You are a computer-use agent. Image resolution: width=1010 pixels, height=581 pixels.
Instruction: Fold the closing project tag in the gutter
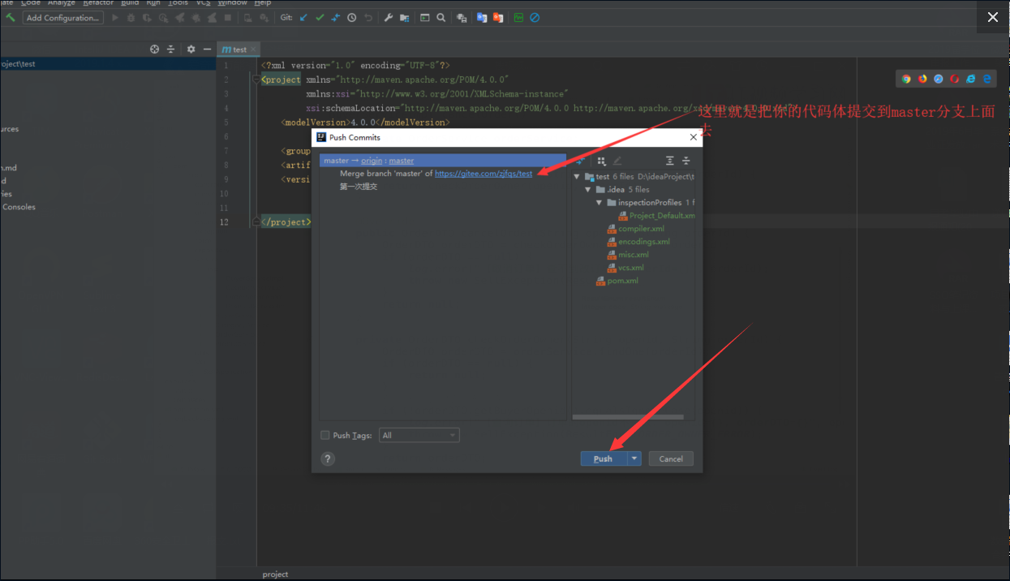(x=255, y=222)
